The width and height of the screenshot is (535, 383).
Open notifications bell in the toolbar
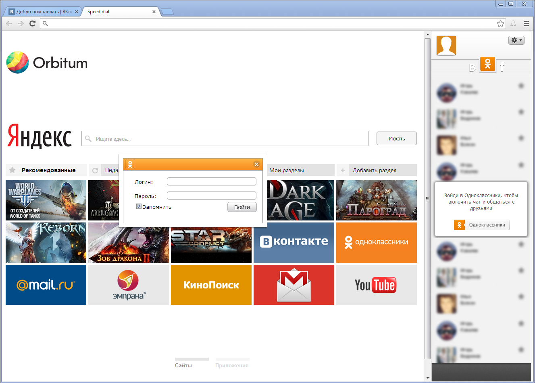(x=513, y=23)
